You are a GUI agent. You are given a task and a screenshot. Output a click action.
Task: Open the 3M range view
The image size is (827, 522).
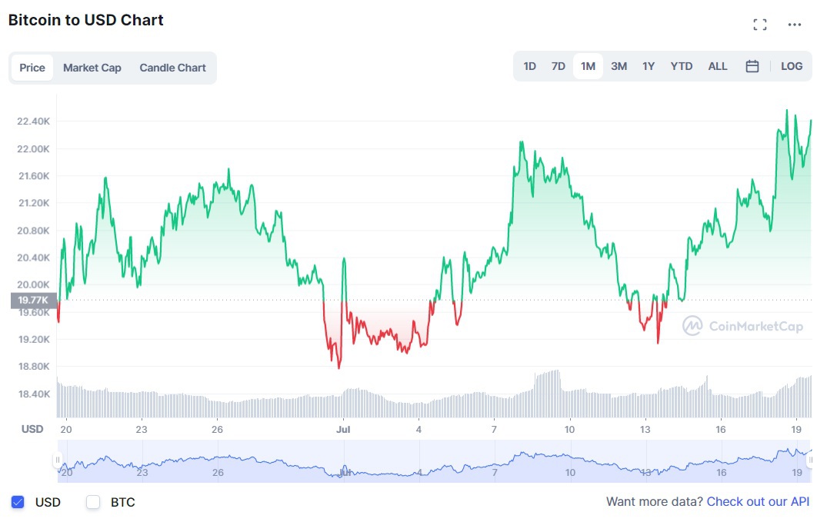tap(619, 66)
